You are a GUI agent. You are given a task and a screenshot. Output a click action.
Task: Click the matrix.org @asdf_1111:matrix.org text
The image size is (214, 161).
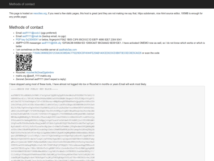pyautogui.click(x=33, y=76)
